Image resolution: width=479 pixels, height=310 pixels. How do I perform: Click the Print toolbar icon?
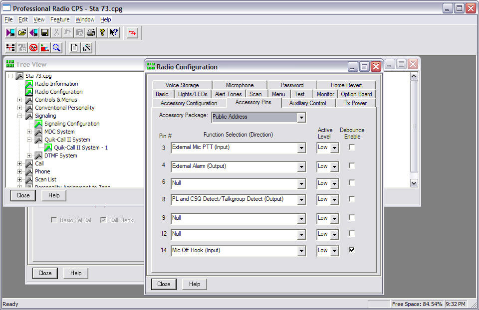pos(90,32)
